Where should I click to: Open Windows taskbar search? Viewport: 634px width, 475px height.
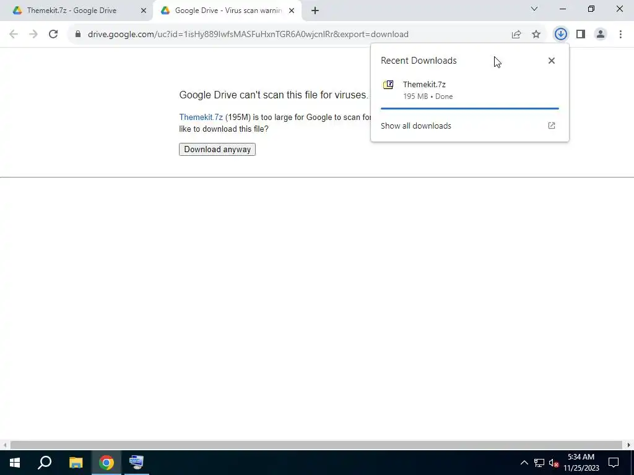[45, 463]
